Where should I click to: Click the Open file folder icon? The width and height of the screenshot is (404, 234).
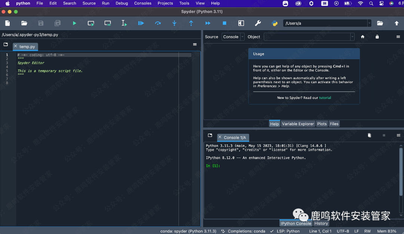point(24,23)
